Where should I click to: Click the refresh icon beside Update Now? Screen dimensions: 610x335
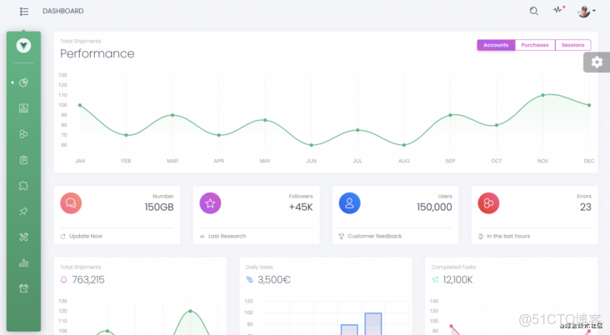(x=63, y=237)
